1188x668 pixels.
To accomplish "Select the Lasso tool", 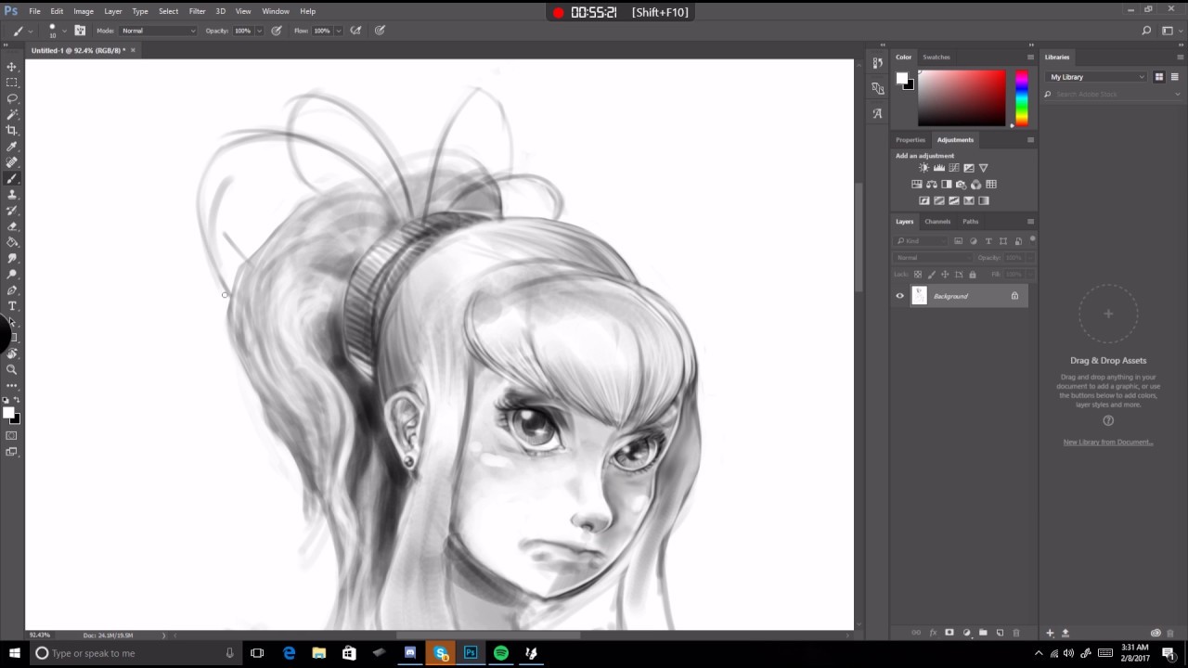I will pos(12,98).
